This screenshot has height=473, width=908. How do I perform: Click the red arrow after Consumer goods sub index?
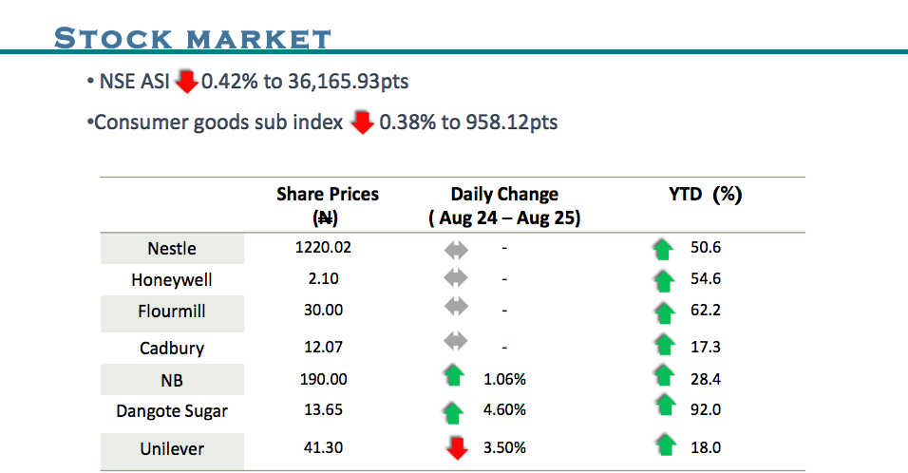361,123
